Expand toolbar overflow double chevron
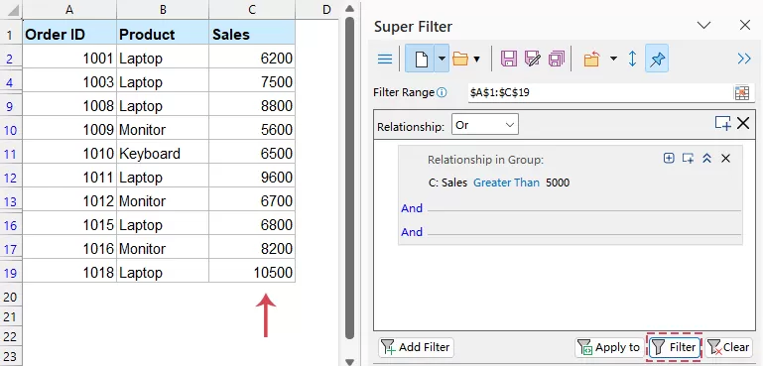This screenshot has height=366, width=763. (x=744, y=60)
